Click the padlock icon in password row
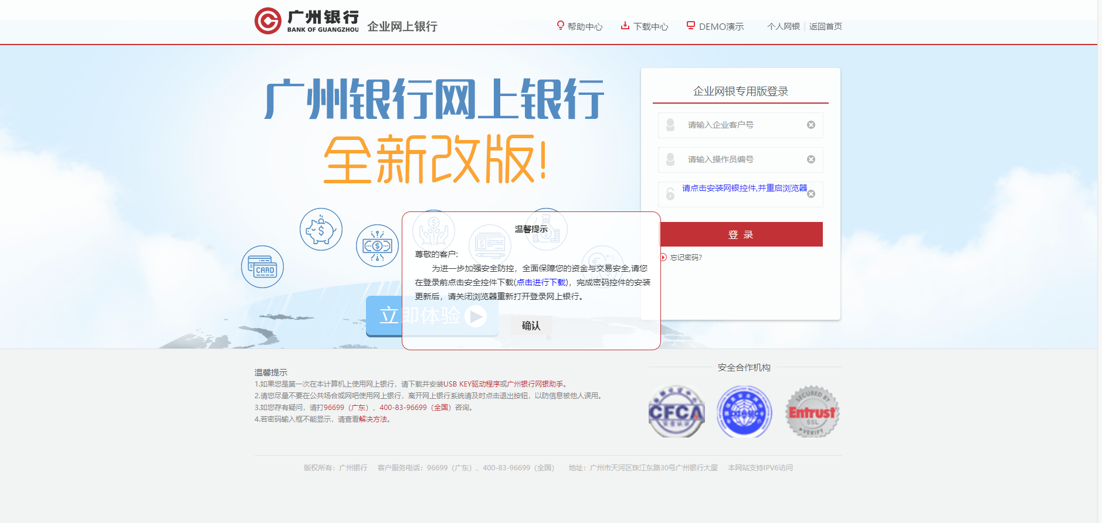1102x523 pixels. click(670, 194)
